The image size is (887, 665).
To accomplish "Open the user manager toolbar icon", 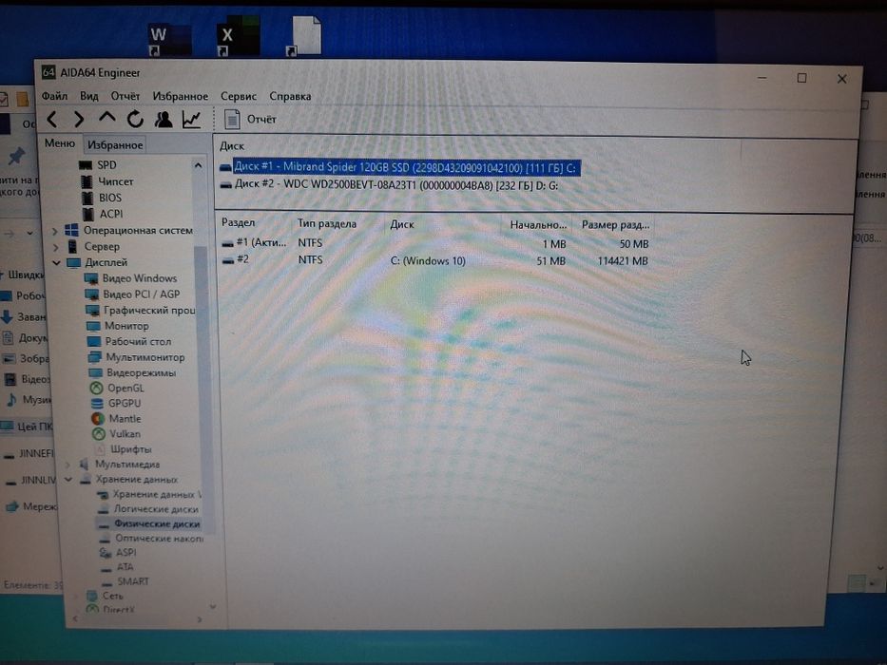I will (x=164, y=120).
